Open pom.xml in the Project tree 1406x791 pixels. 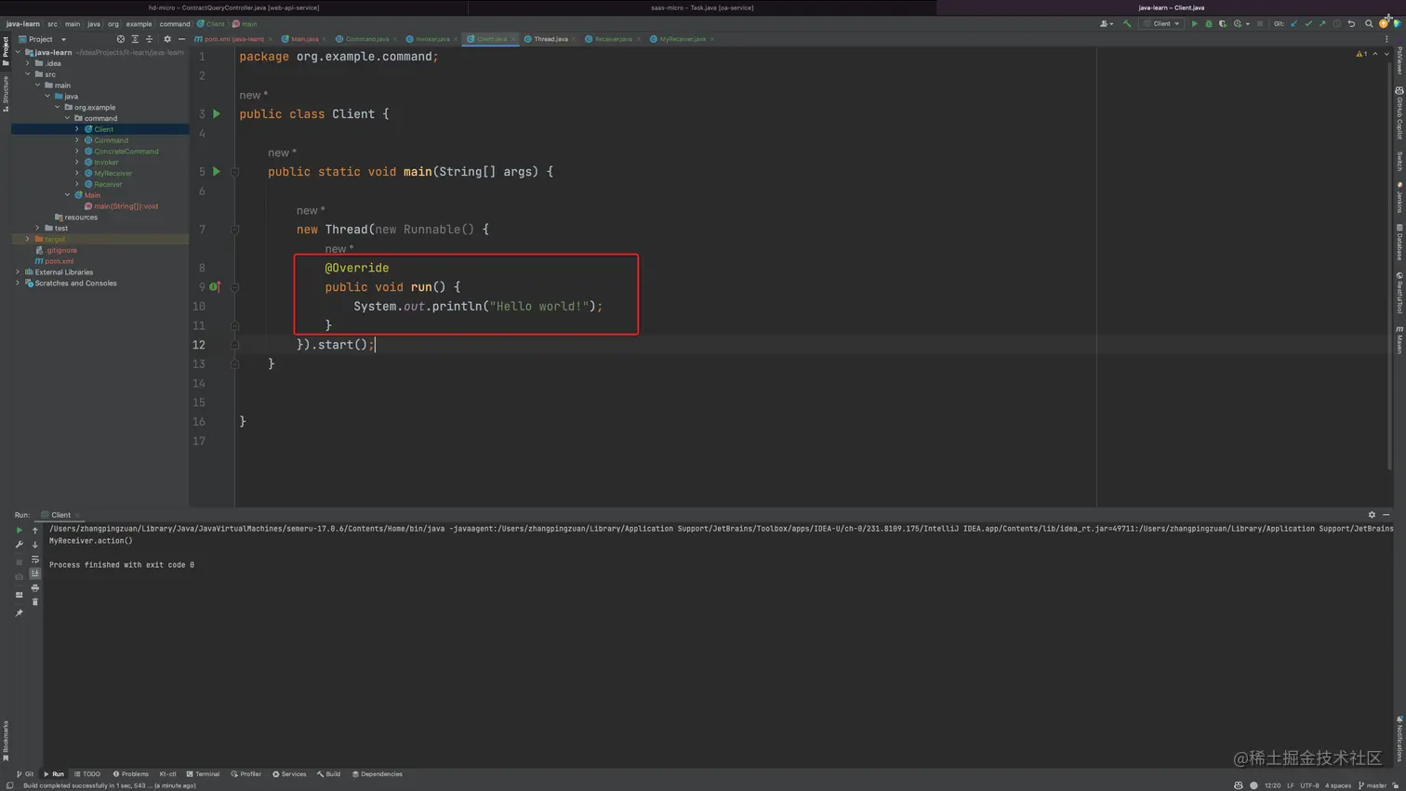point(59,261)
